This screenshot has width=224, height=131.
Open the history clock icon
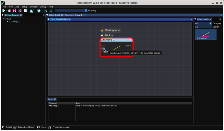coord(32,11)
